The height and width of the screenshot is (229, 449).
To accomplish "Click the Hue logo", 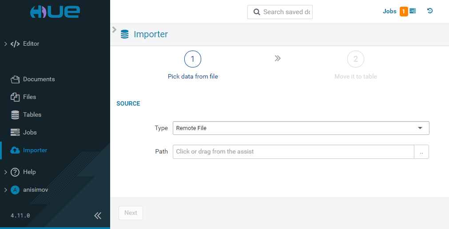I will [x=55, y=12].
